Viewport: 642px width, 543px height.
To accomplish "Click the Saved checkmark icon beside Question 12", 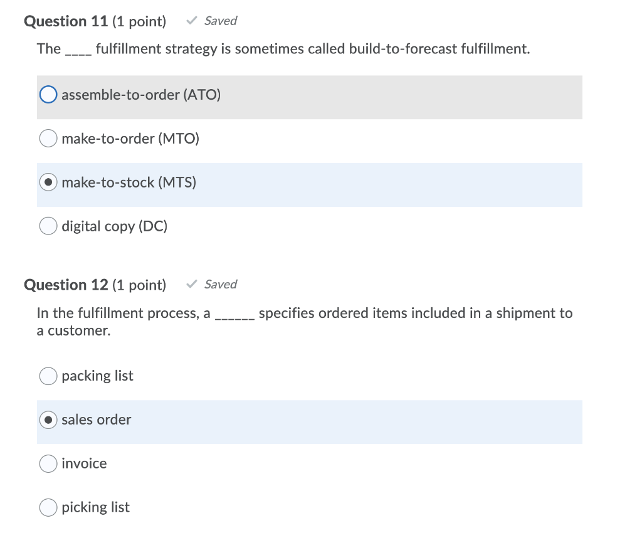I will pyautogui.click(x=191, y=283).
